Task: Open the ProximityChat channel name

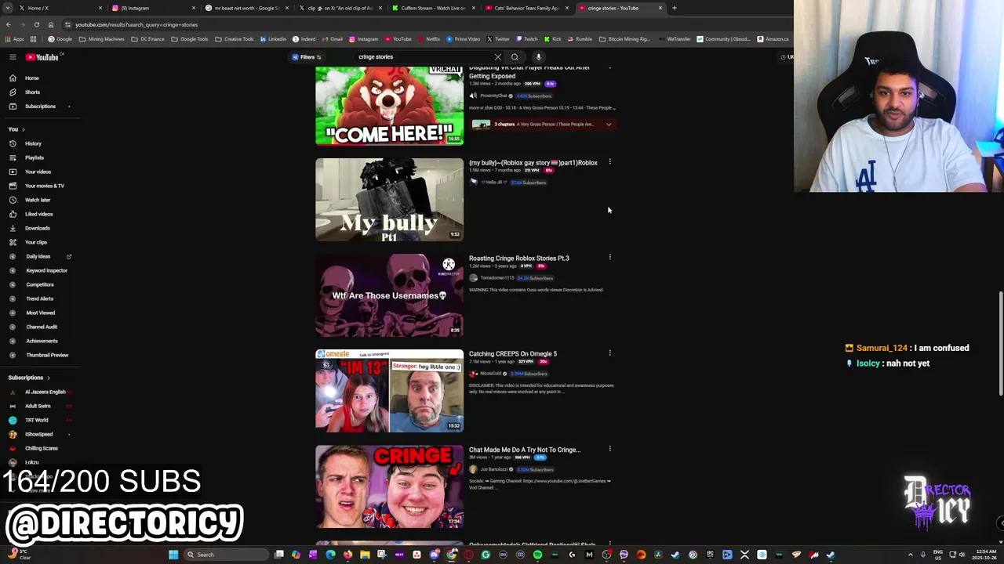Action: tap(493, 96)
